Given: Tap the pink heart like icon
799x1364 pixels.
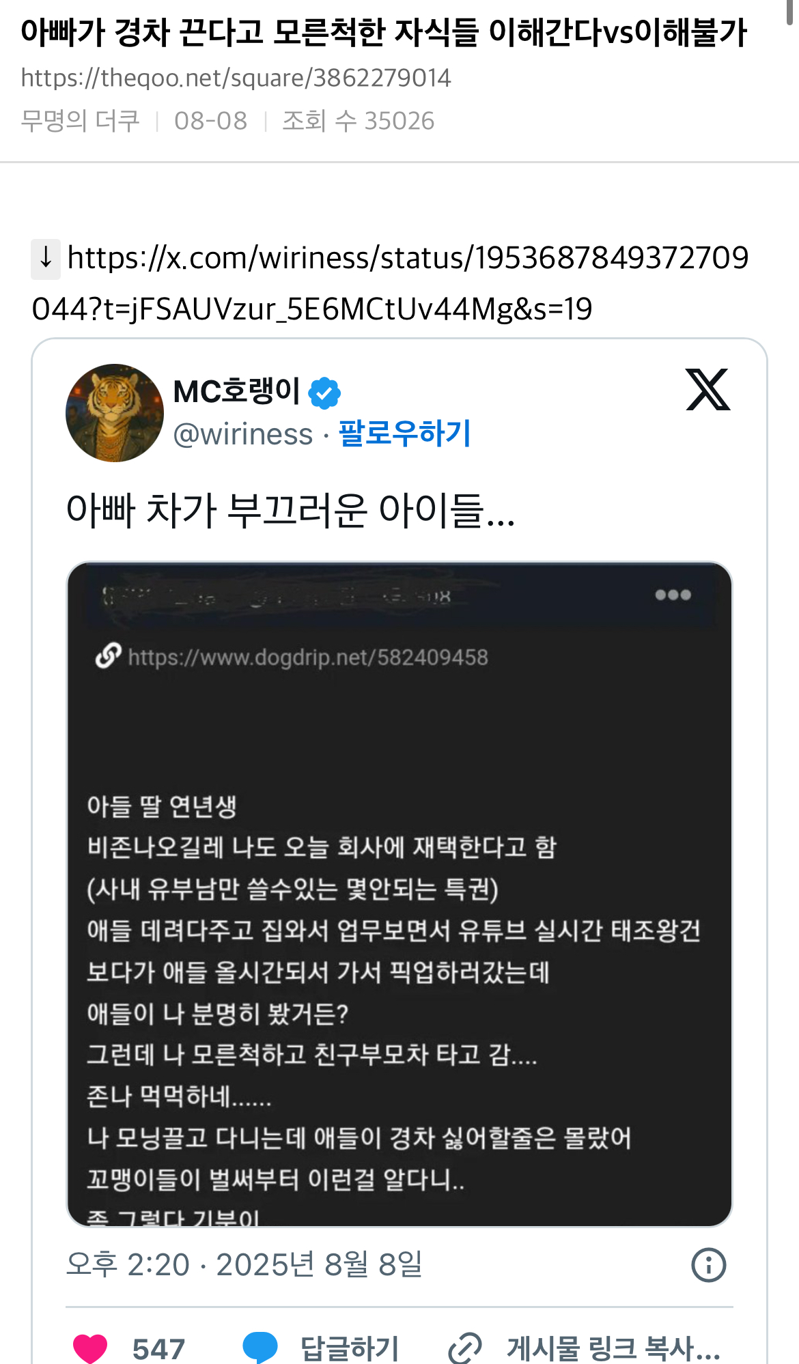Looking at the screenshot, I should (x=90, y=1348).
